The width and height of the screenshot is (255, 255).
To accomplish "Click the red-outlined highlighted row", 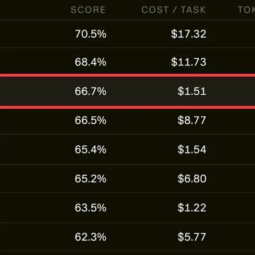I will [x=127, y=91].
